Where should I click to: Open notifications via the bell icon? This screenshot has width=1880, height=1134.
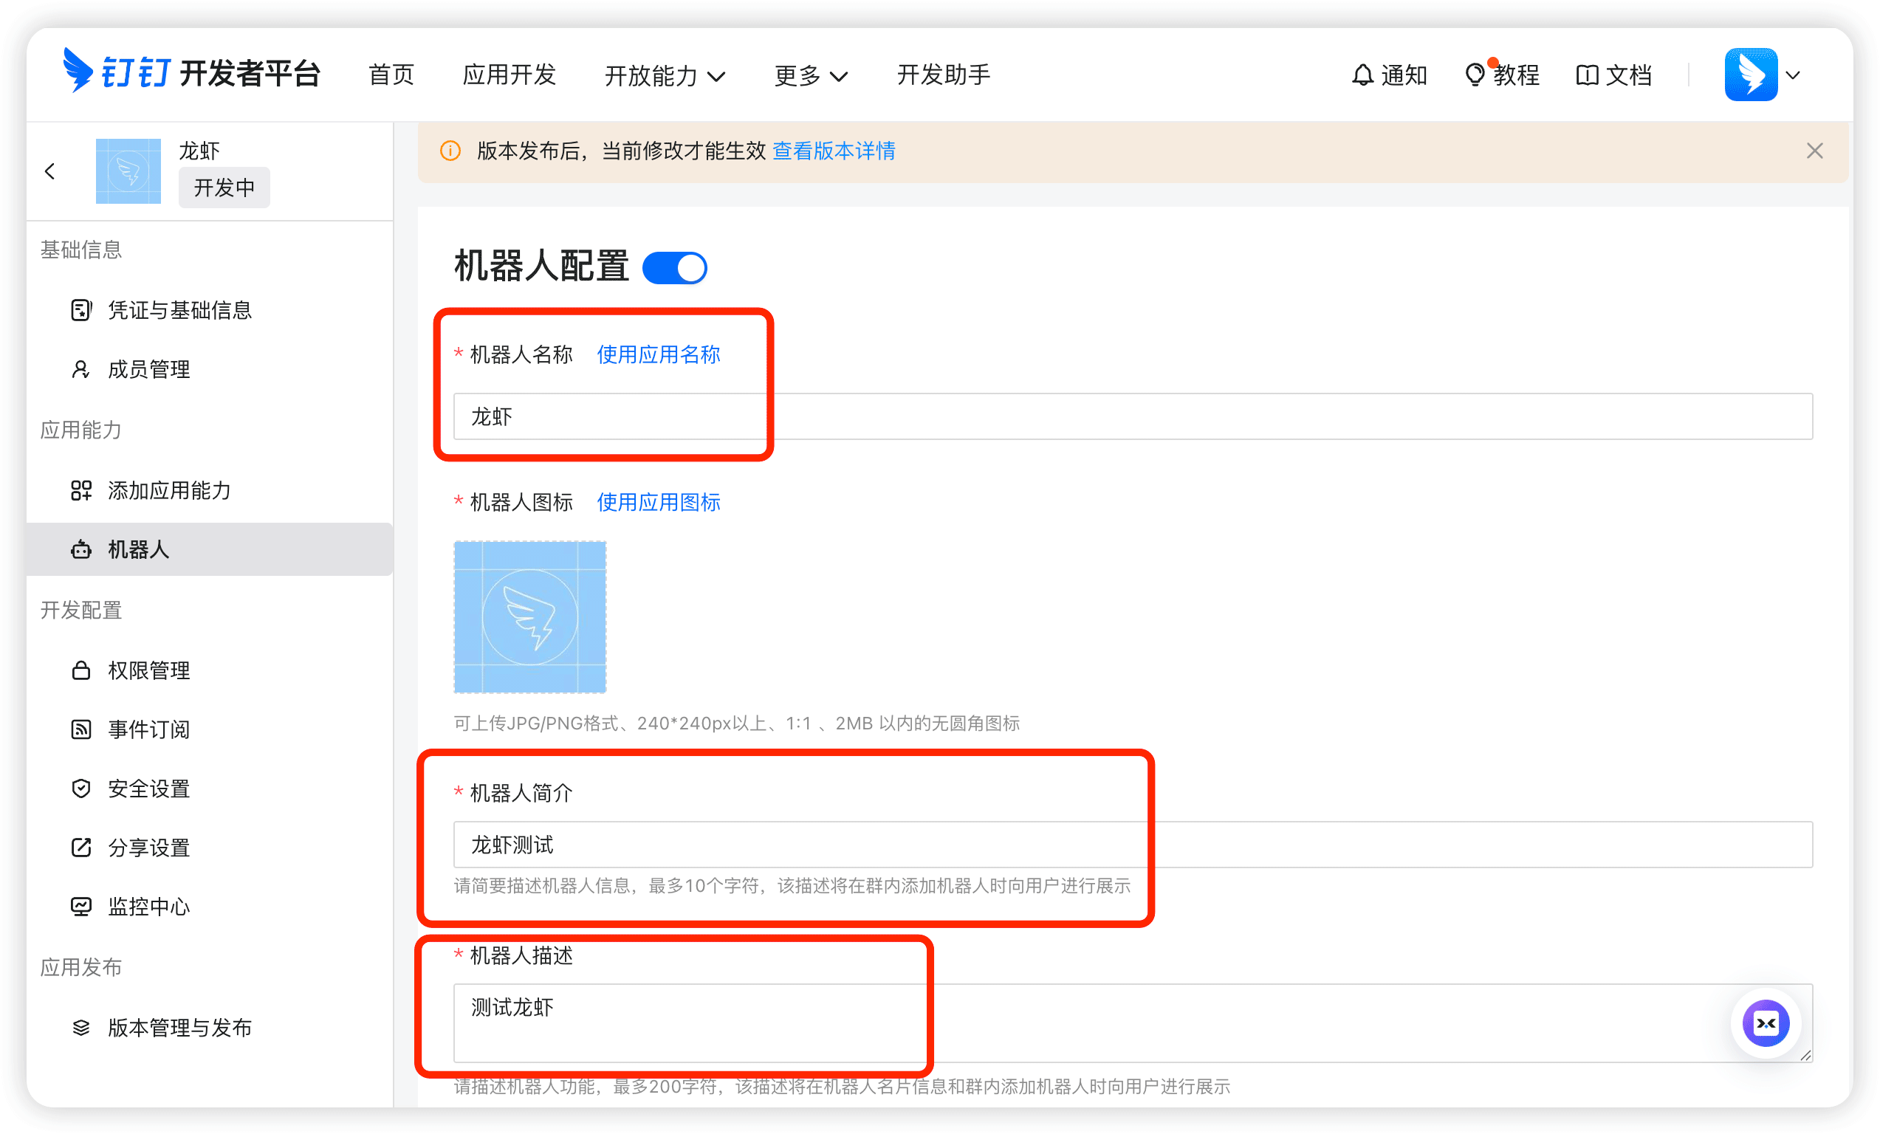(x=1362, y=74)
